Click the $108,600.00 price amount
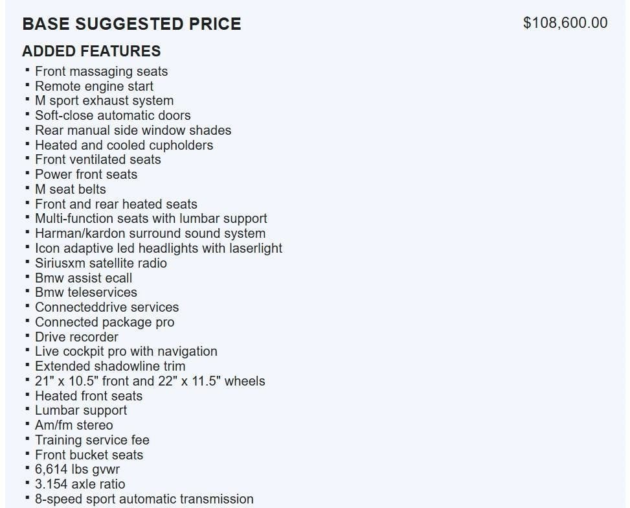Image resolution: width=630 pixels, height=508 pixels. coord(565,23)
